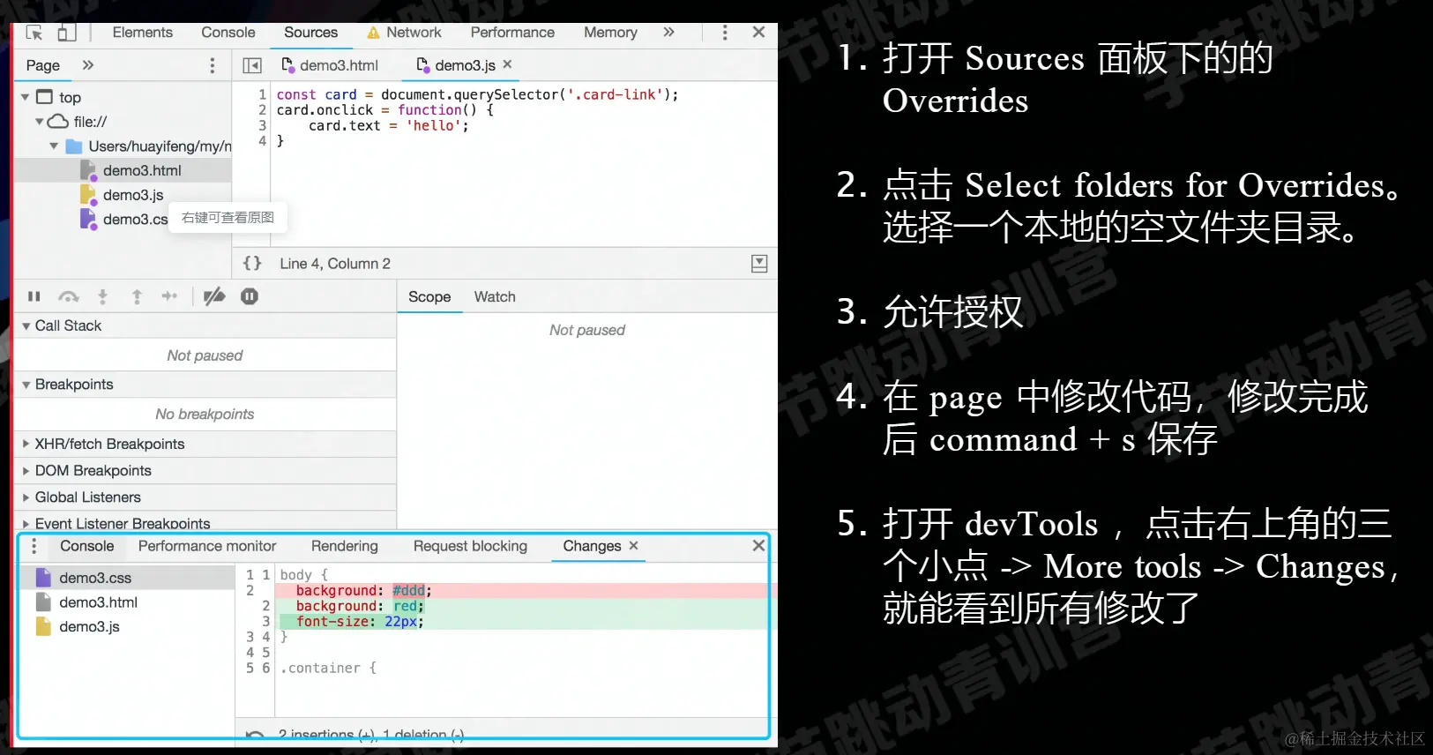Open the Performance panel tab
Image resolution: width=1433 pixels, height=755 pixels.
pyautogui.click(x=512, y=33)
